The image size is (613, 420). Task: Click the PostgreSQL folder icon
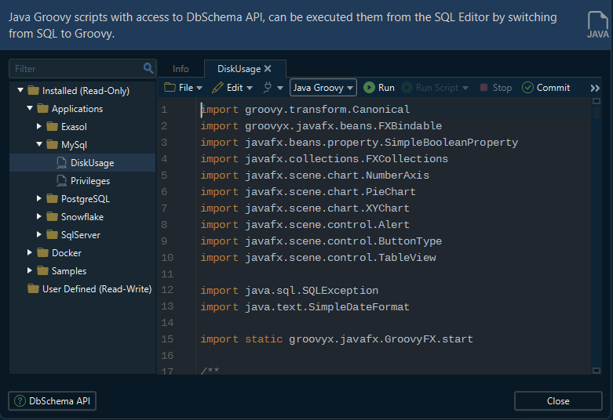tap(52, 199)
